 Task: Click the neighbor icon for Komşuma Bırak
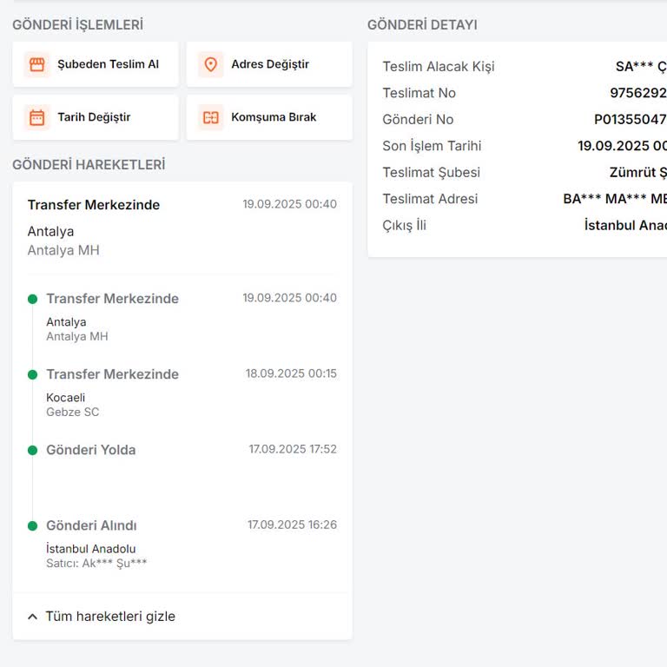(x=210, y=117)
